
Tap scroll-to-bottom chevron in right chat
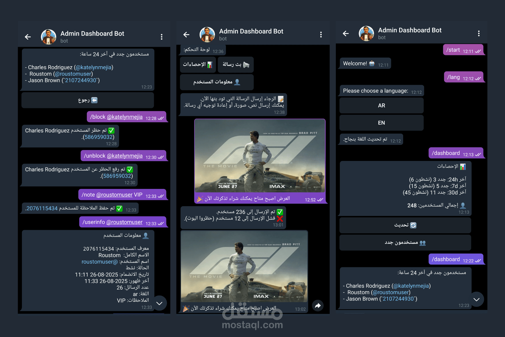476,299
